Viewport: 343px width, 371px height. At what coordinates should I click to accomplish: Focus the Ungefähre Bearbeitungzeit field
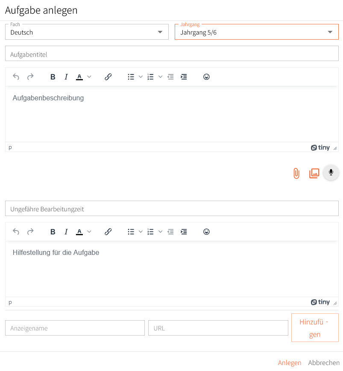coord(172,208)
